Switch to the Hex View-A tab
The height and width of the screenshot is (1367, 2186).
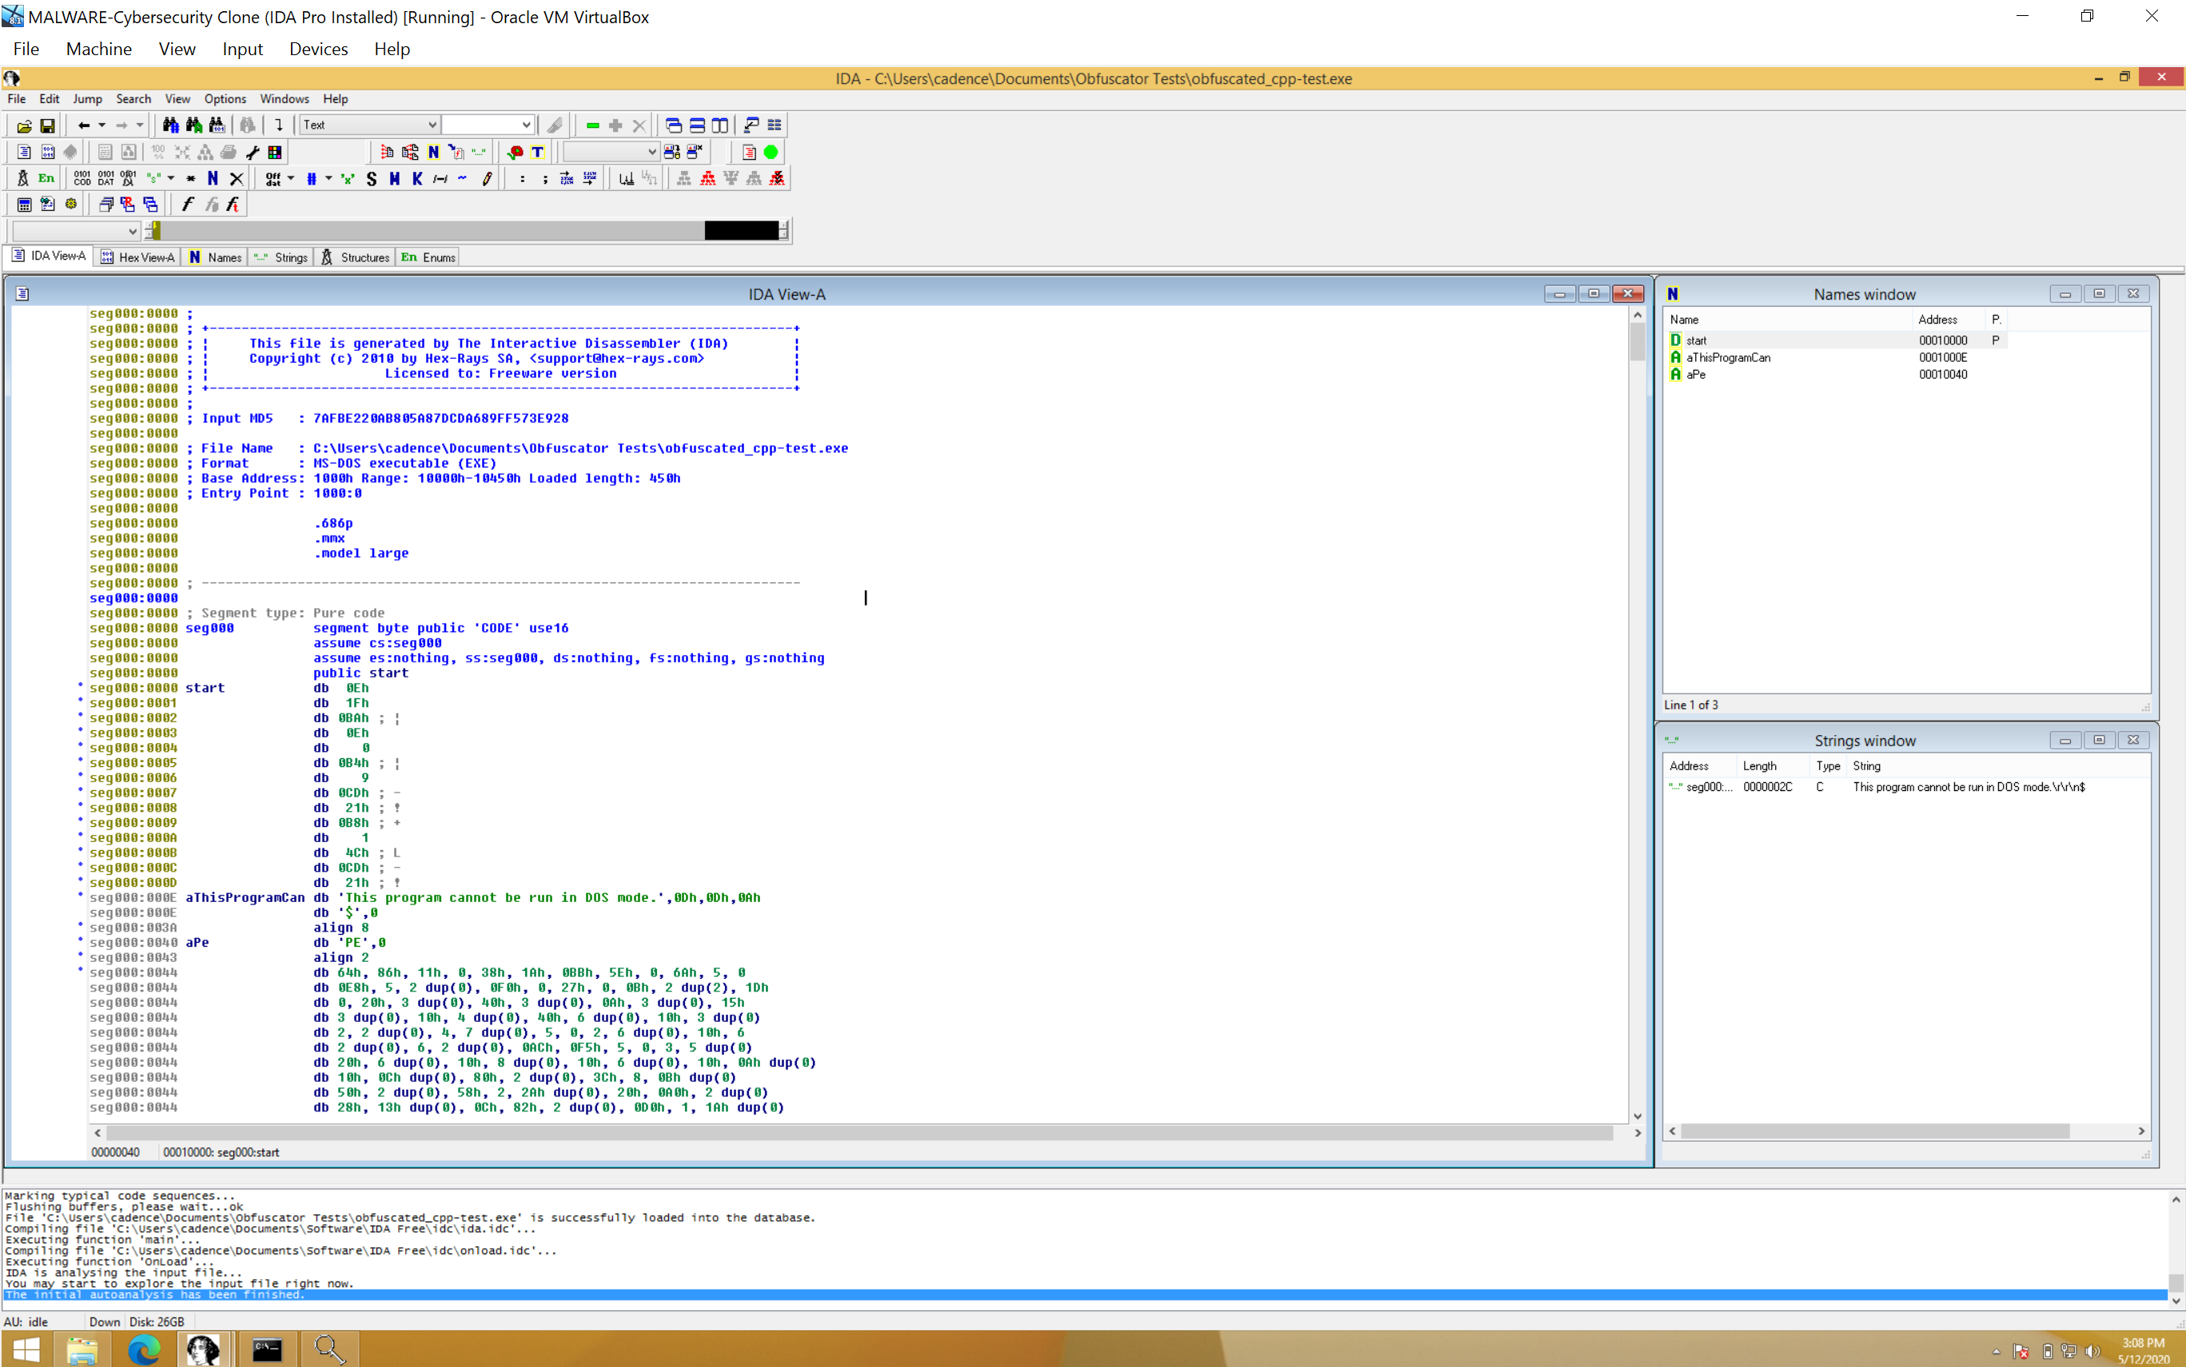pyautogui.click(x=137, y=256)
